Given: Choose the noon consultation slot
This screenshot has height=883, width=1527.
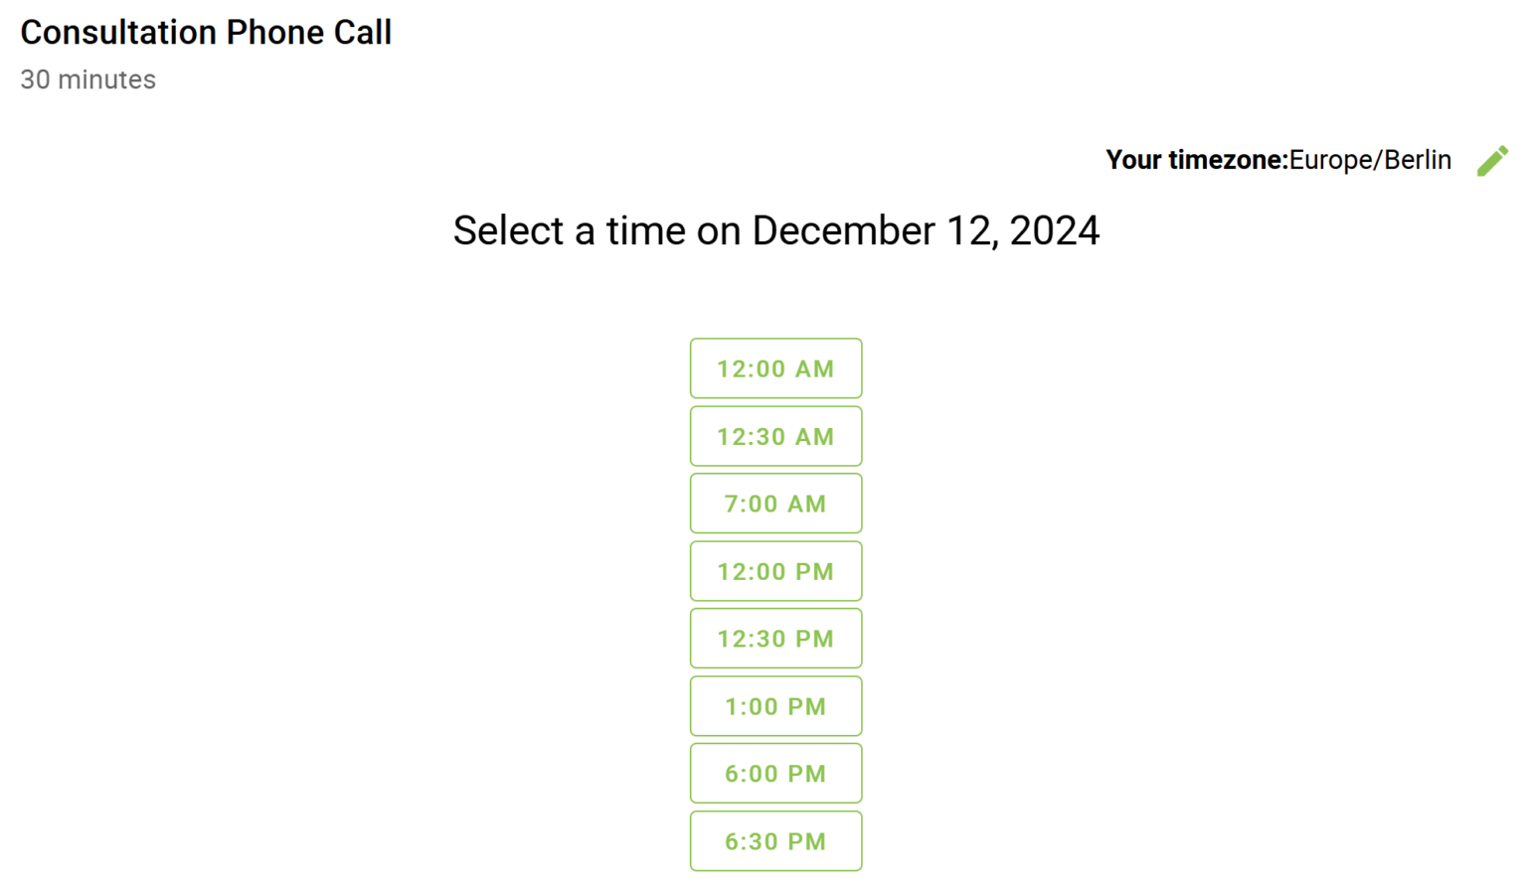Looking at the screenshot, I should pyautogui.click(x=775, y=571).
